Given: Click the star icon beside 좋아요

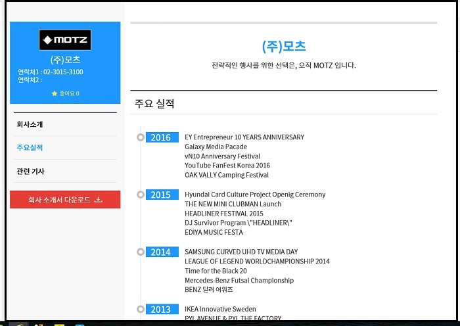Looking at the screenshot, I should click(55, 93).
